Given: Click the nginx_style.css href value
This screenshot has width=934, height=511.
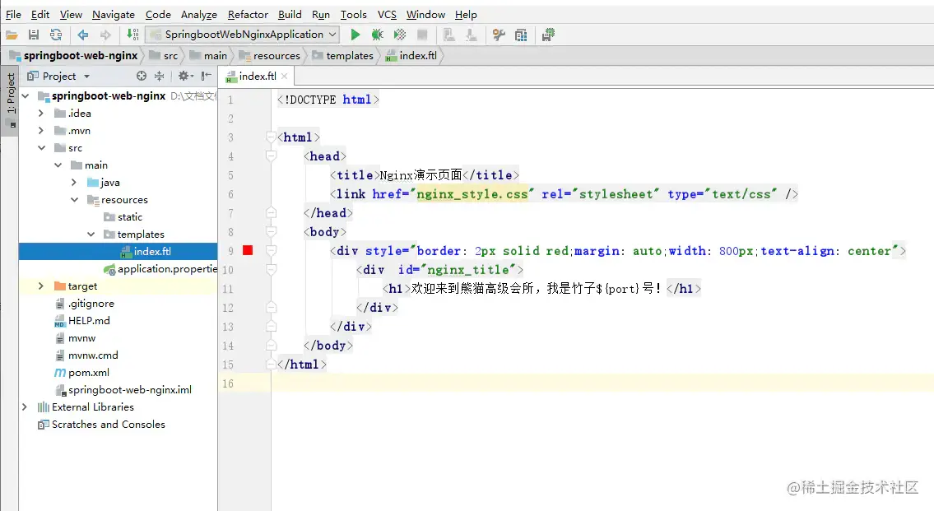Looking at the screenshot, I should (x=472, y=194).
